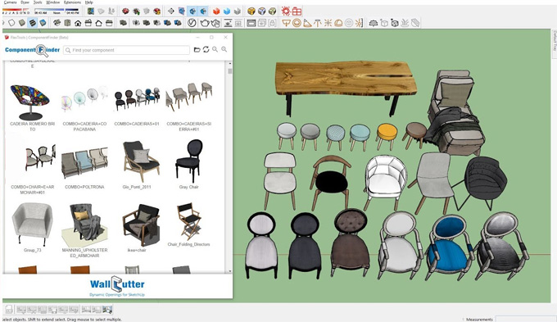Select the Gray Chair thumbnail

pyautogui.click(x=189, y=161)
